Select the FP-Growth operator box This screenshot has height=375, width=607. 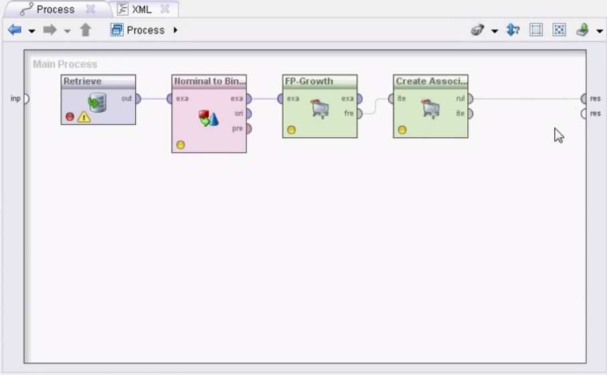(x=320, y=106)
